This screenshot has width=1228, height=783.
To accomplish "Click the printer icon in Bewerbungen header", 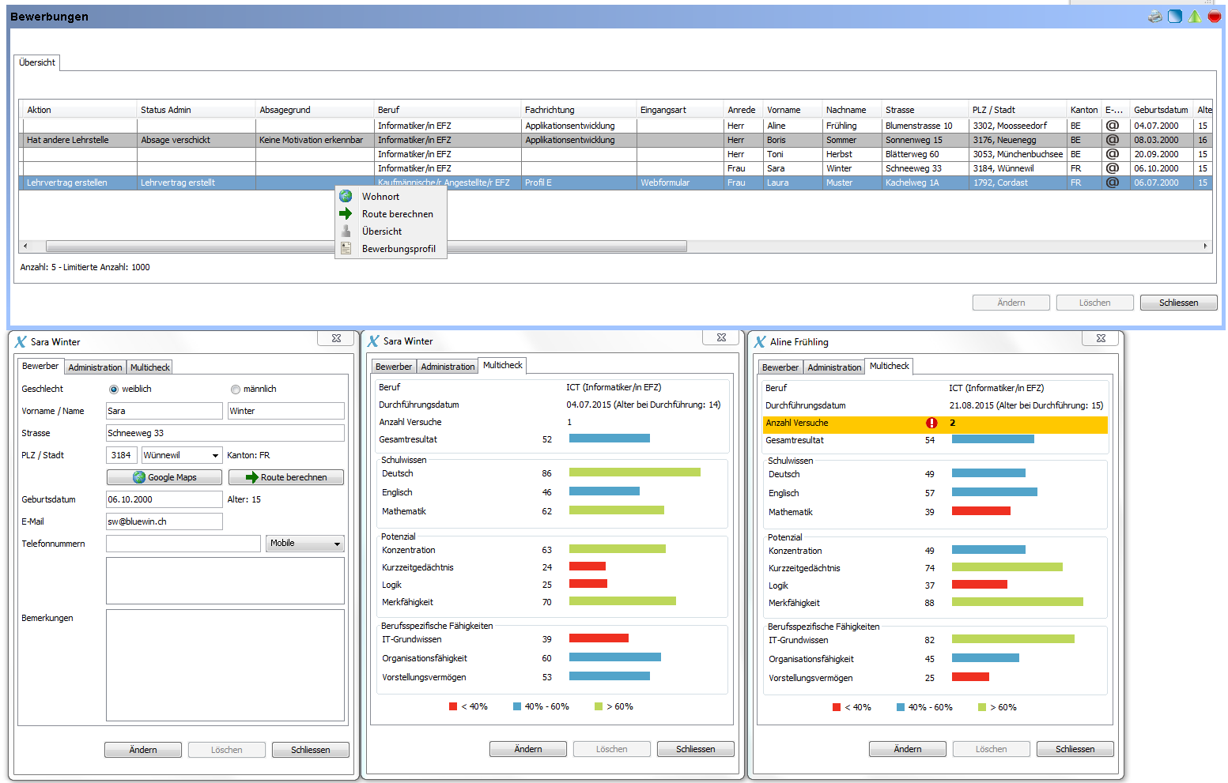I will pyautogui.click(x=1155, y=17).
